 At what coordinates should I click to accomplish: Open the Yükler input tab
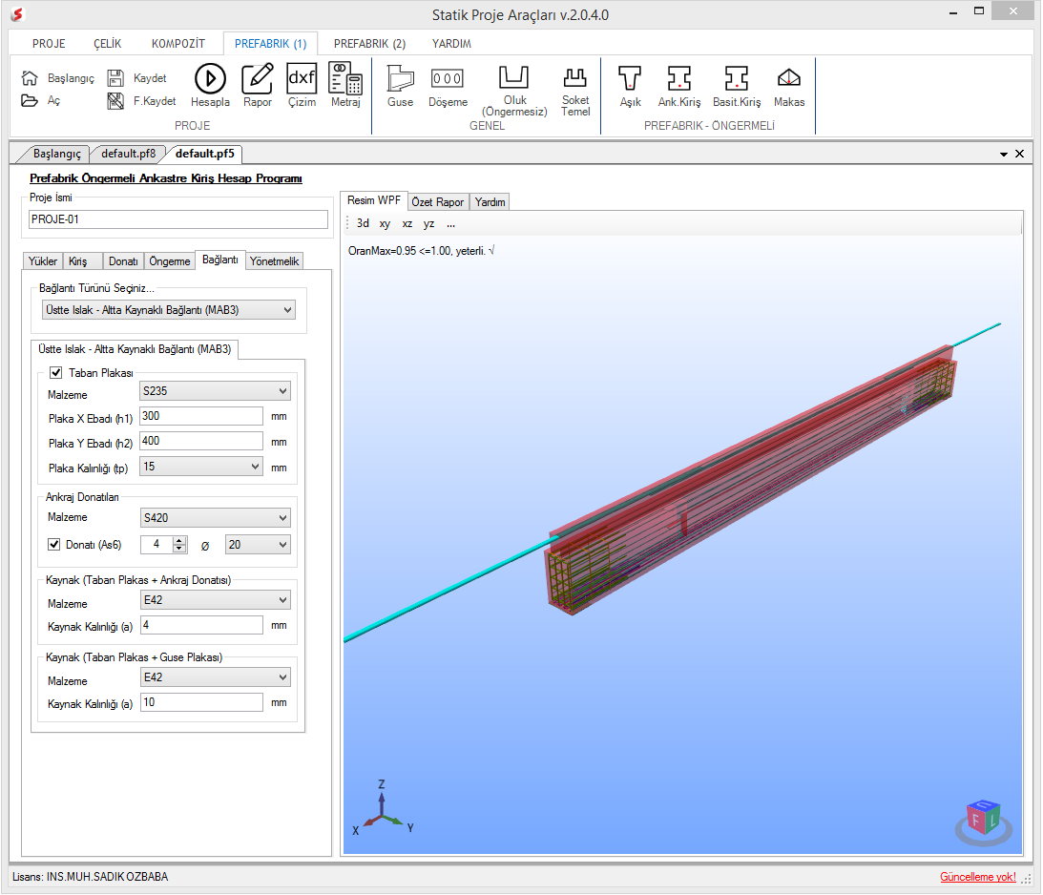coord(43,261)
